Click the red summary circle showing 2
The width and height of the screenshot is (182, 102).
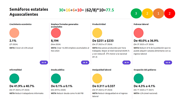coord(169,13)
